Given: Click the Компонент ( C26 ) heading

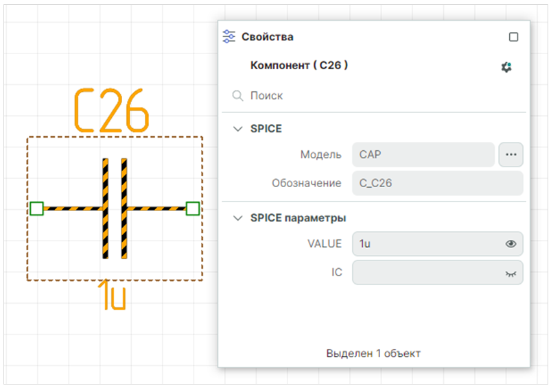Looking at the screenshot, I should click(x=299, y=65).
